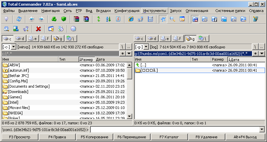Sort left panel by Размер column
267x142 pixels.
pyautogui.click(x=87, y=59)
